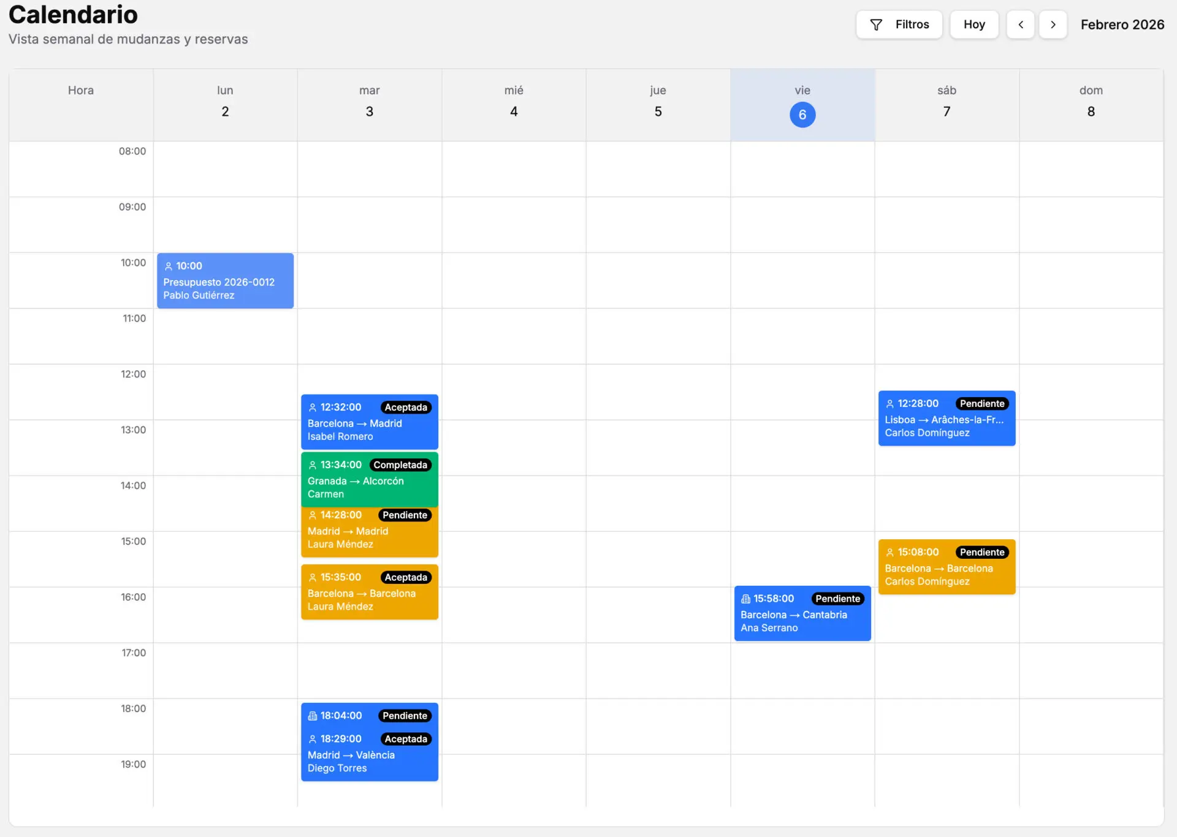This screenshot has height=837, width=1177.
Task: Click the Pendiente status badge on the 14:28:00 event
Action: pyautogui.click(x=404, y=515)
